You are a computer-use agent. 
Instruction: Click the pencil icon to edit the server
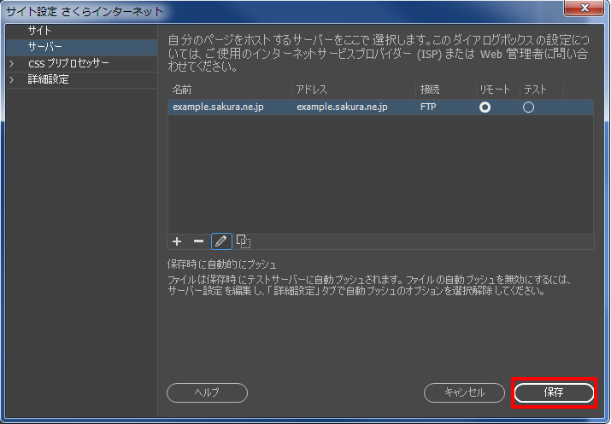221,241
